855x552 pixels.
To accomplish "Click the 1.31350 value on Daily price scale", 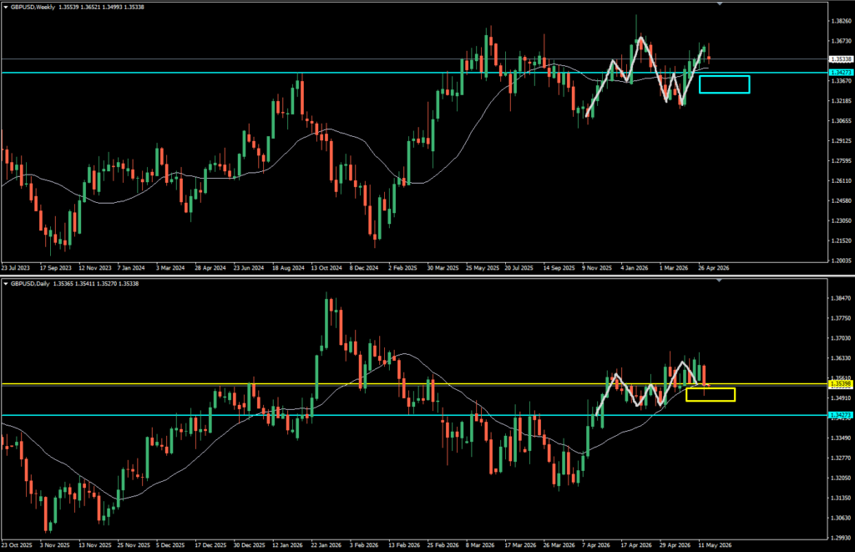I will [841, 498].
